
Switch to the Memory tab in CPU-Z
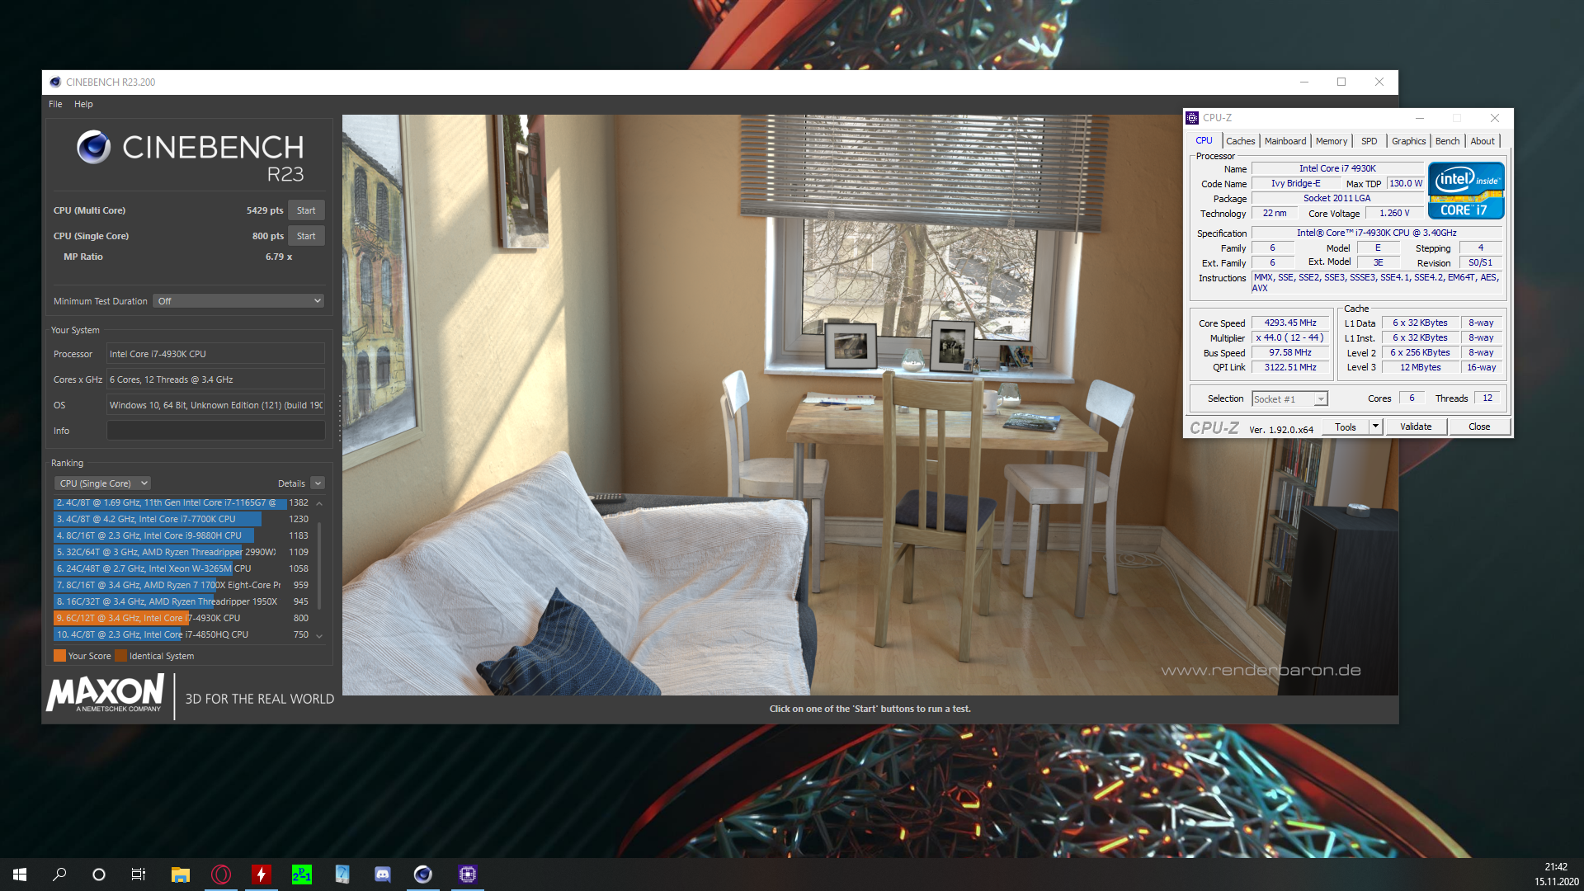point(1331,141)
